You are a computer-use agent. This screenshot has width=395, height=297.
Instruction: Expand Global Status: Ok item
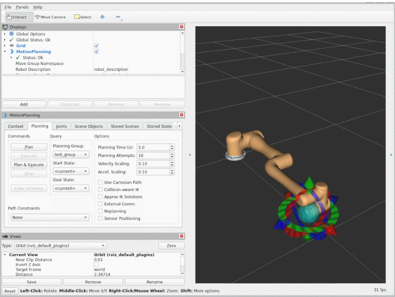(4, 40)
